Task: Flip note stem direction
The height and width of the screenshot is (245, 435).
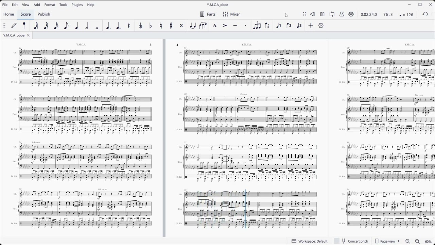Action: point(267,26)
